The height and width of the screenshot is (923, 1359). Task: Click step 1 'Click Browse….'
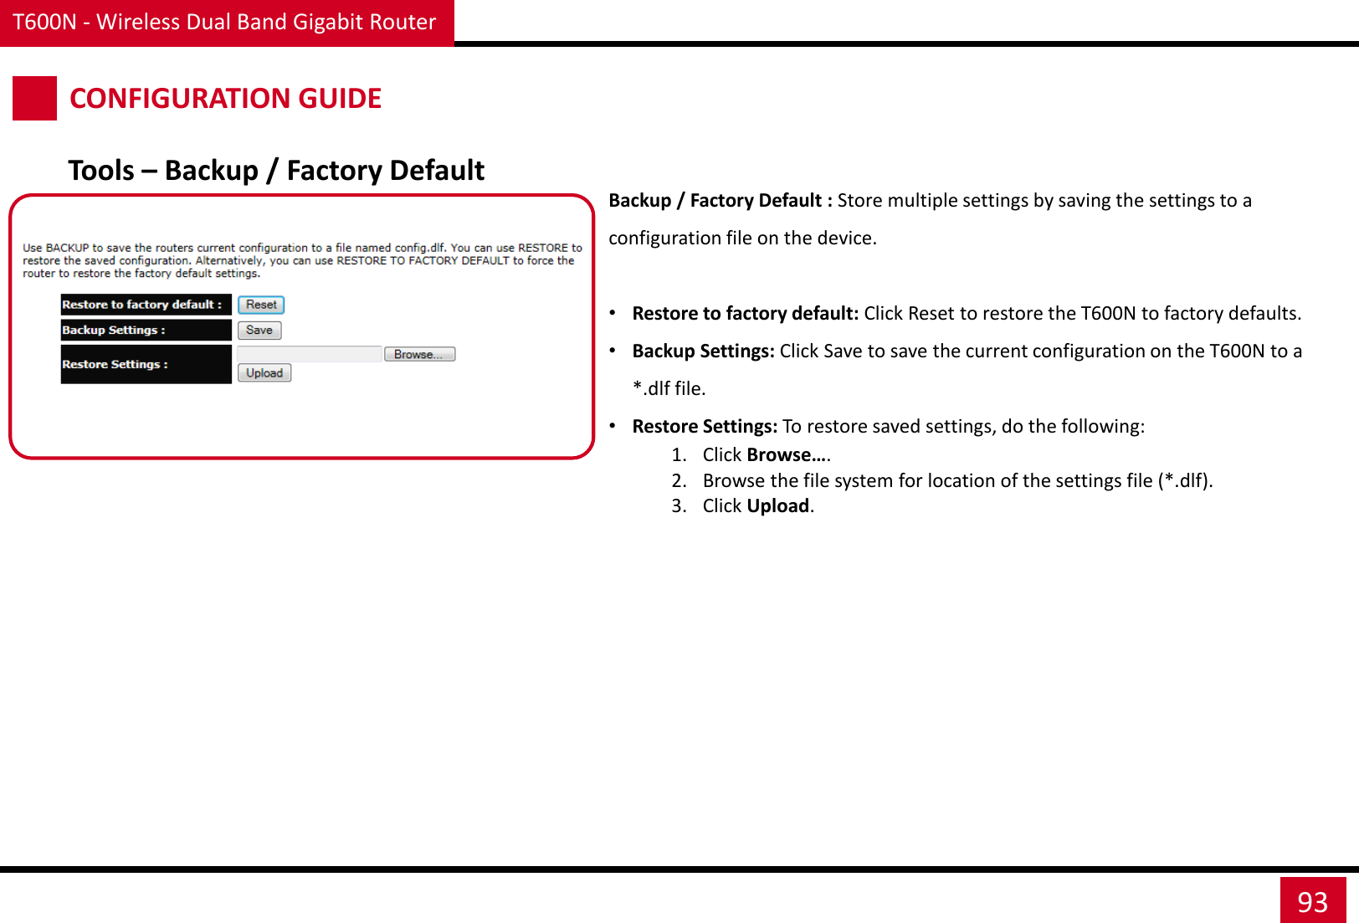[x=767, y=455]
